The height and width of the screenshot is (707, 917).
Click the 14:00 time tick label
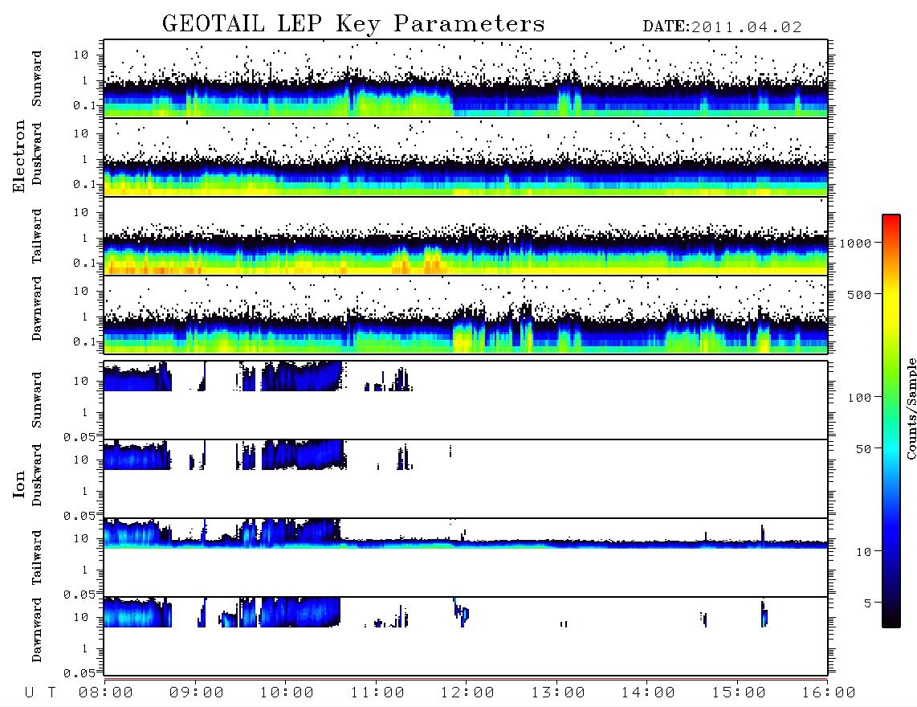coord(648,693)
